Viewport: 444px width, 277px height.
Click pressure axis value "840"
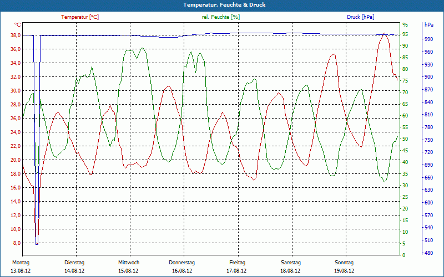click(428, 102)
